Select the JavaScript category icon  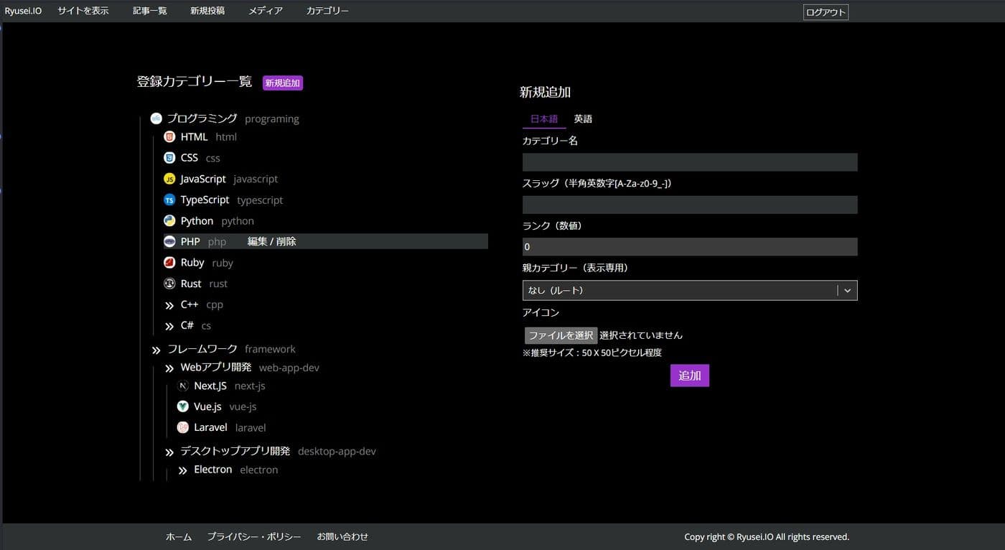169,178
